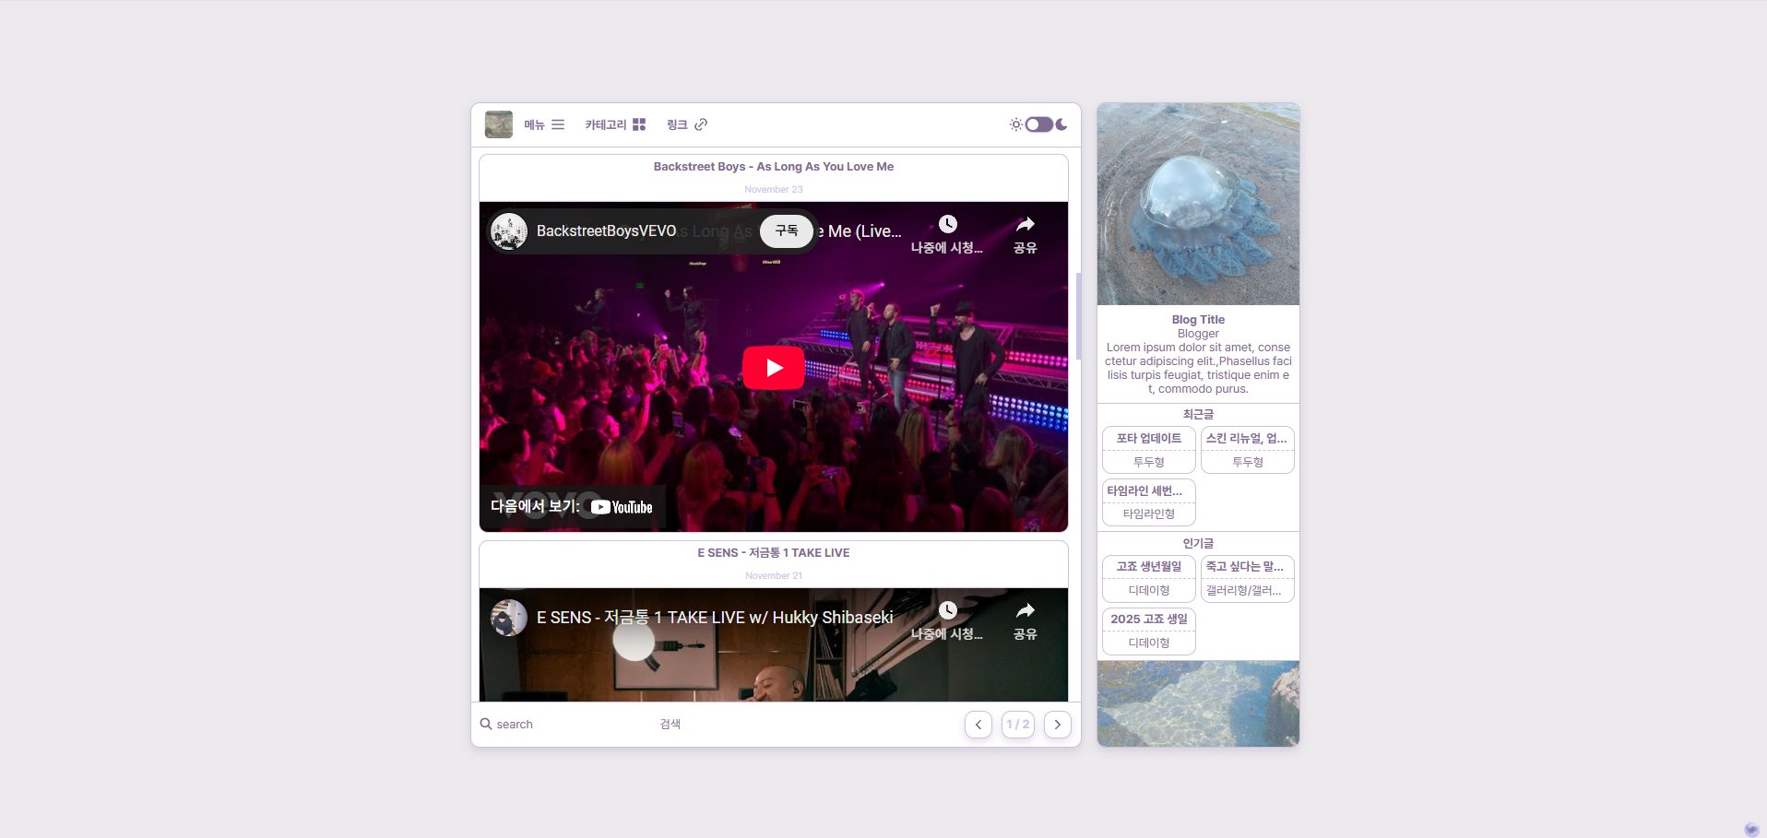The width and height of the screenshot is (1767, 838).
Task: Click 타임라인형 category label
Action: pyautogui.click(x=1149, y=514)
